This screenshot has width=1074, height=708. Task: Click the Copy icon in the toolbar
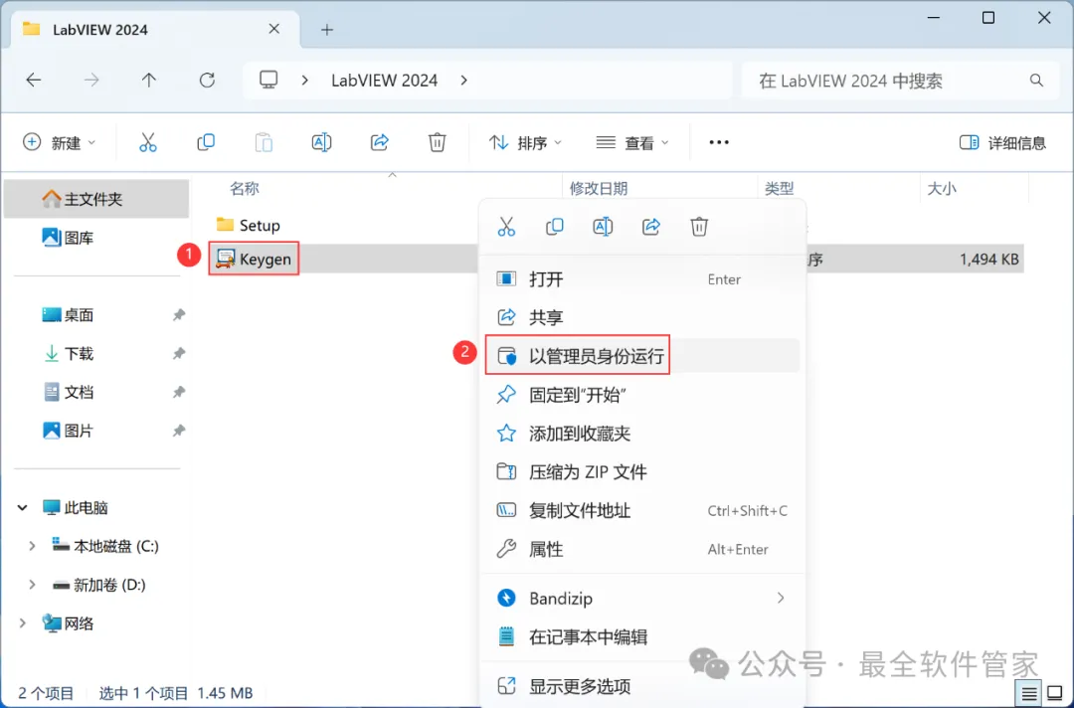(206, 142)
